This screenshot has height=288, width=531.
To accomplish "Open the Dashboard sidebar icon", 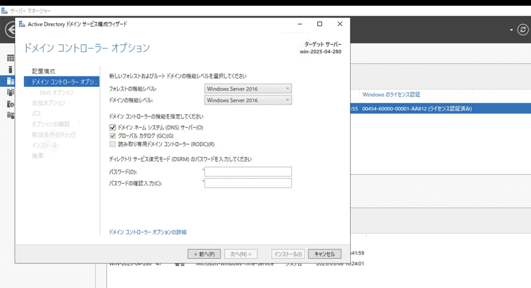I will [10, 58].
